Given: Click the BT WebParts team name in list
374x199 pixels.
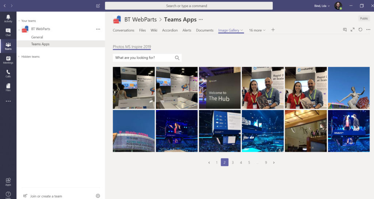Looking at the screenshot, I should (x=41, y=29).
